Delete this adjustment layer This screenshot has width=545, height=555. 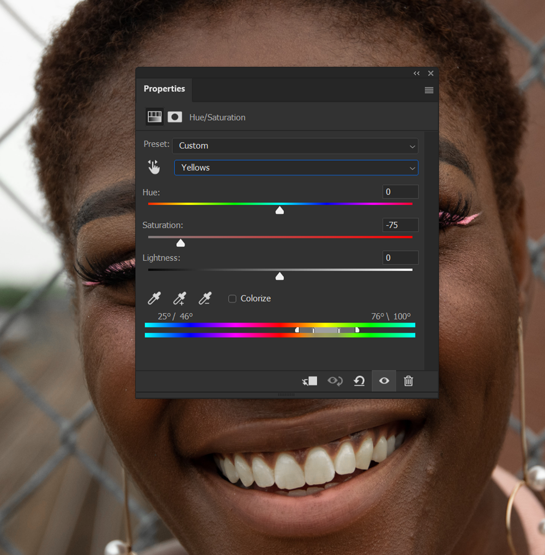[x=408, y=381]
